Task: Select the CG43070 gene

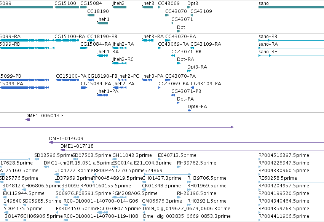Action: pos(167,15)
